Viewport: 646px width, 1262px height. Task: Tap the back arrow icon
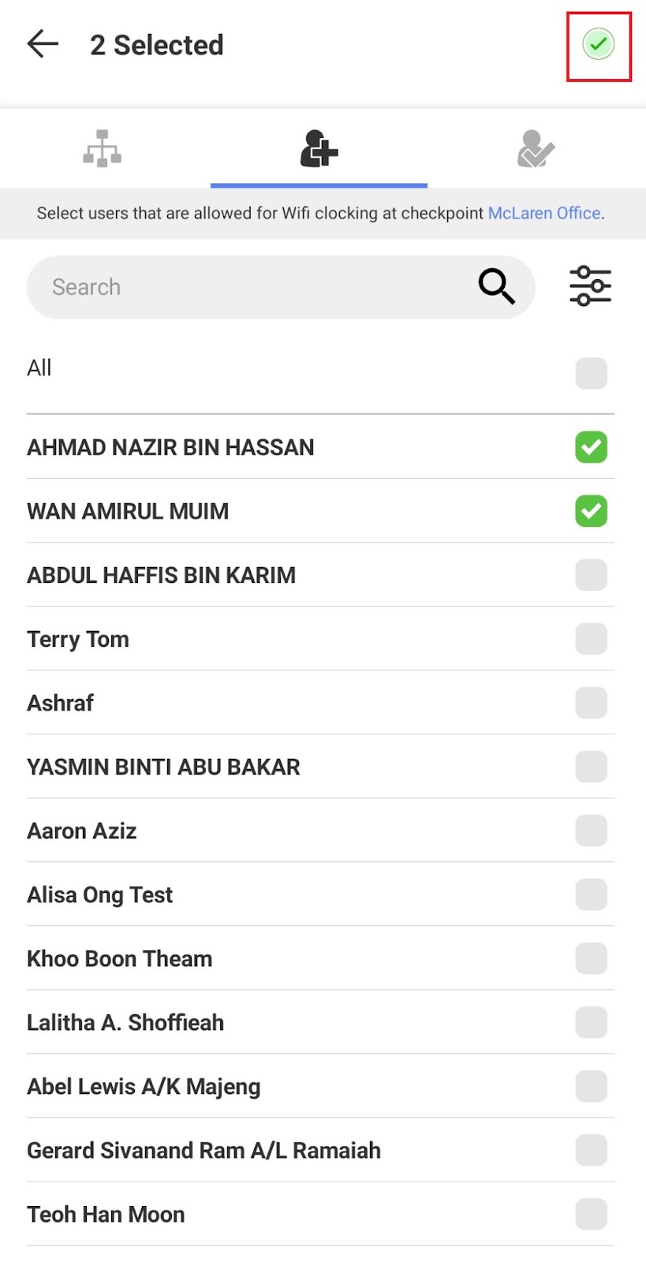[43, 44]
